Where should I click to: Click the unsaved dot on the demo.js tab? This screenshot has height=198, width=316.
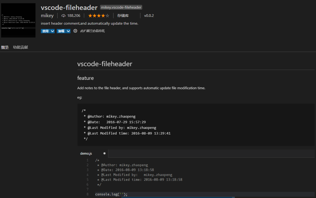coord(104,154)
